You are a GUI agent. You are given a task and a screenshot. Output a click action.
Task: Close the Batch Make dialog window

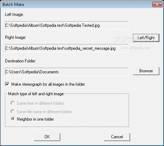157,5
